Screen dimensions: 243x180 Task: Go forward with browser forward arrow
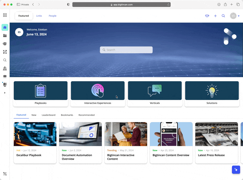click(39, 5)
